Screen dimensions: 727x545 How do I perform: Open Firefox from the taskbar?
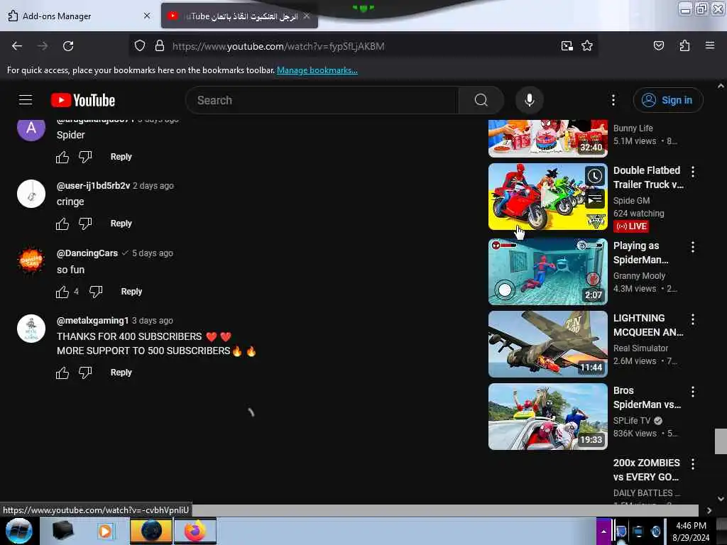click(x=195, y=531)
